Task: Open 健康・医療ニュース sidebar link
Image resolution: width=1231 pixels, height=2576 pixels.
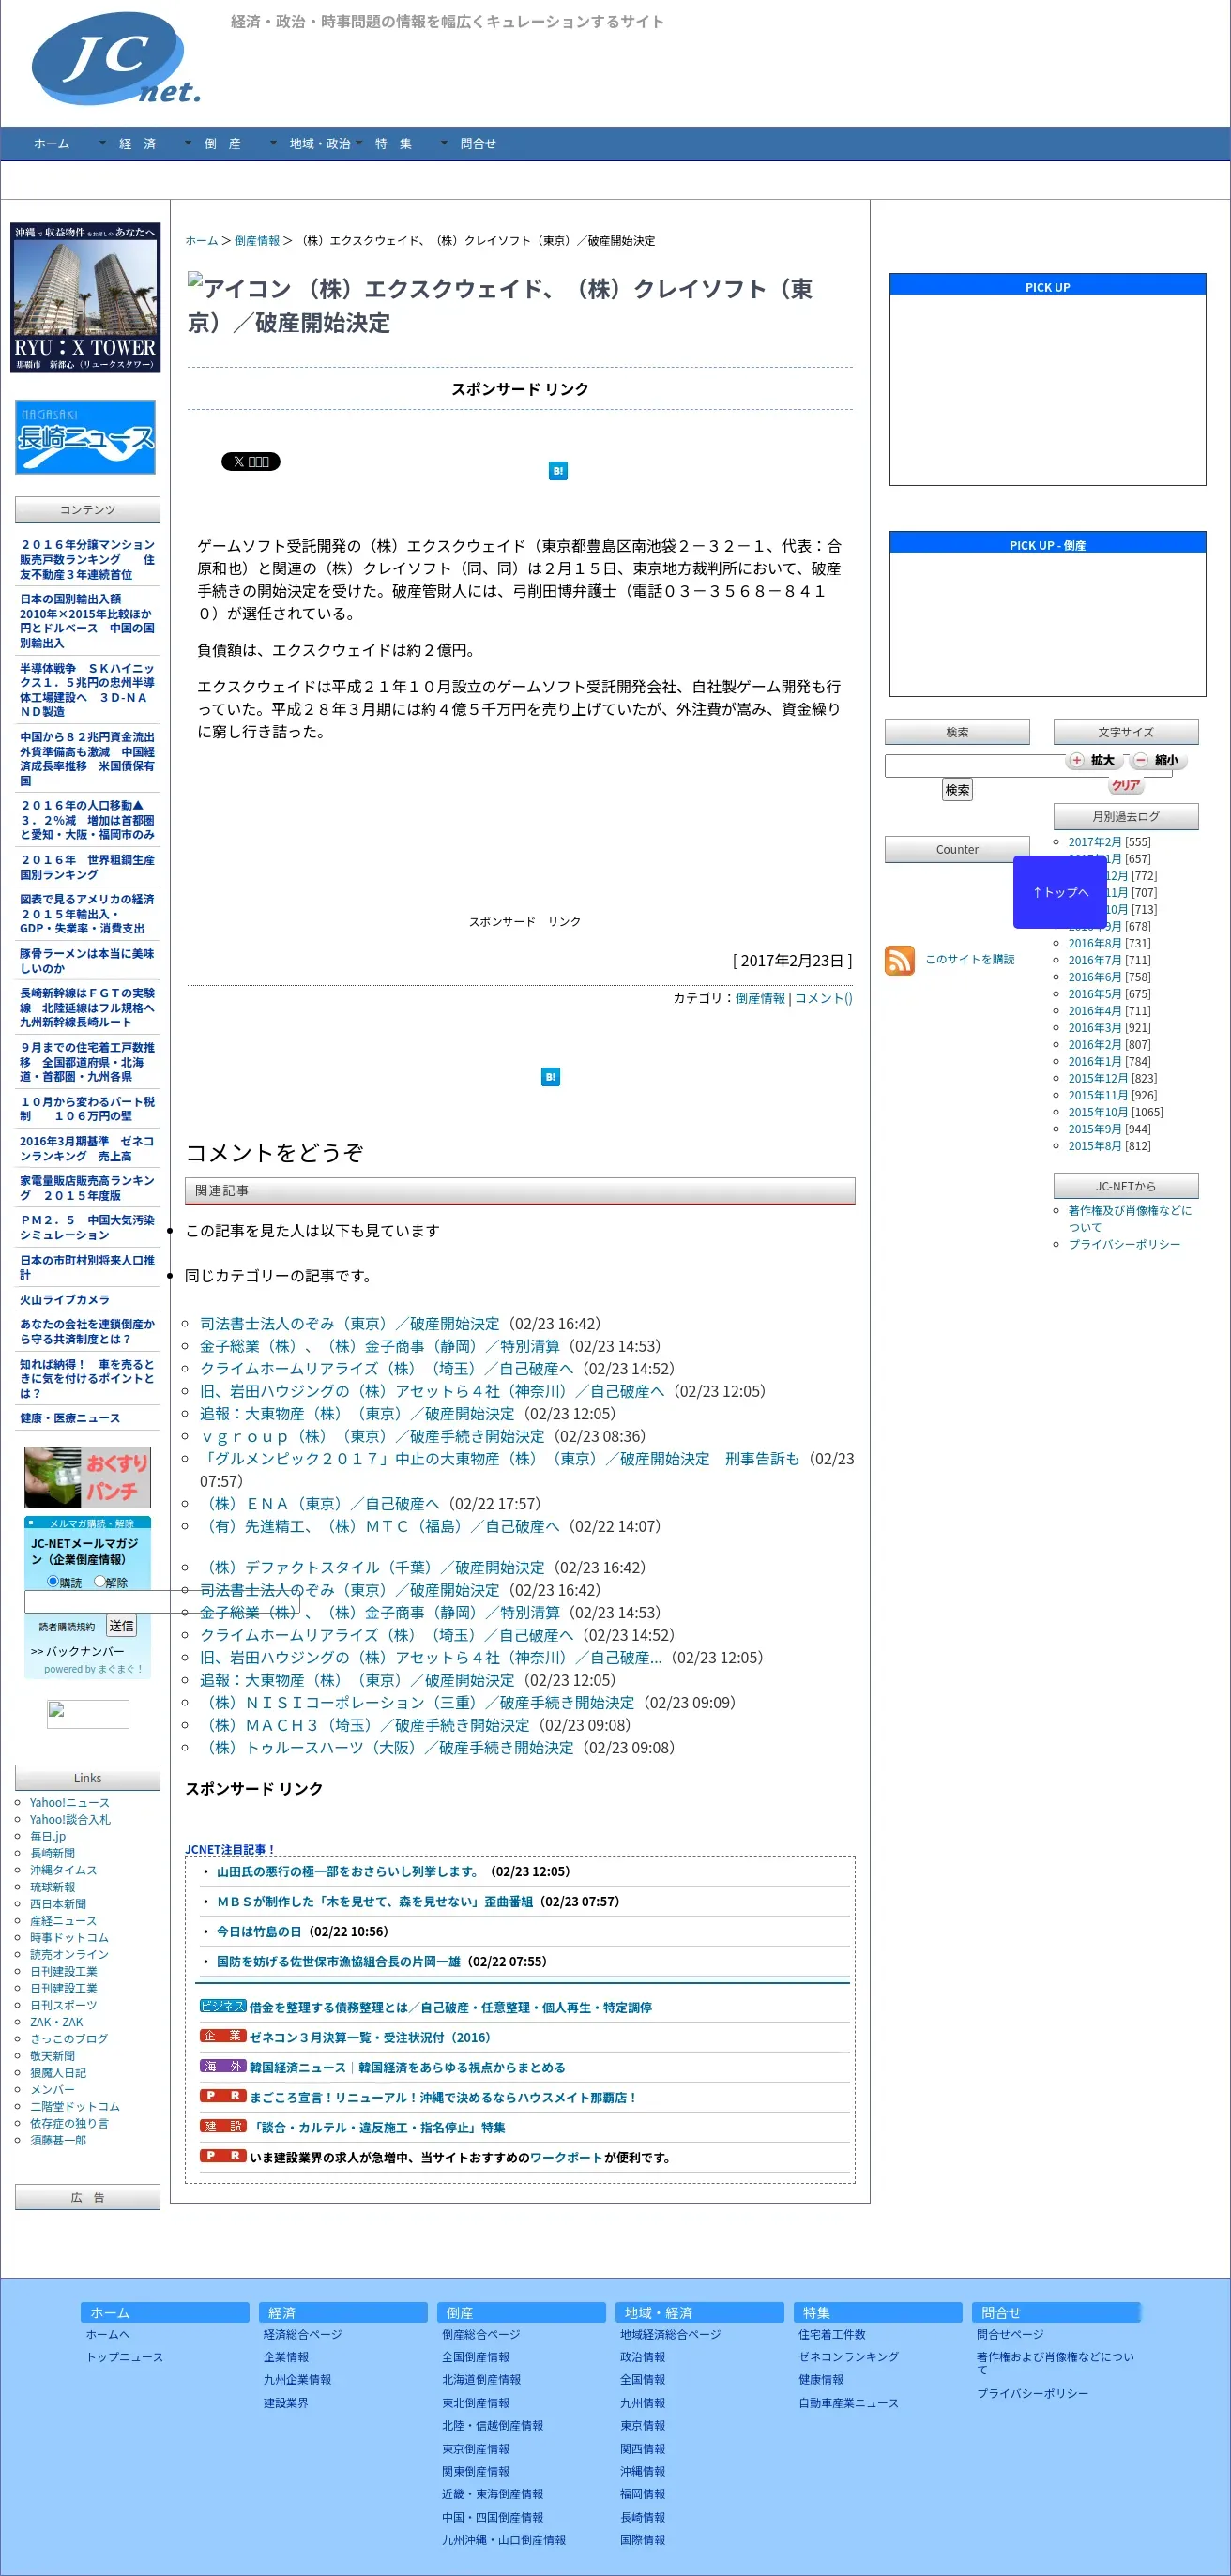Action: point(70,1418)
